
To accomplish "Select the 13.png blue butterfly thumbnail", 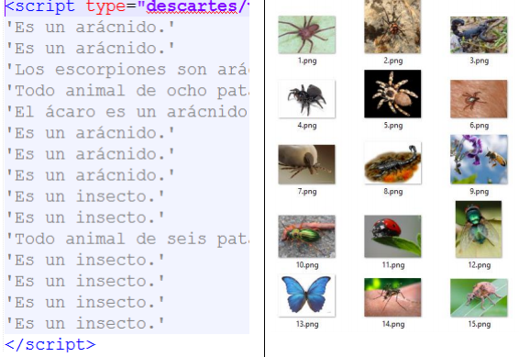I will click(307, 296).
